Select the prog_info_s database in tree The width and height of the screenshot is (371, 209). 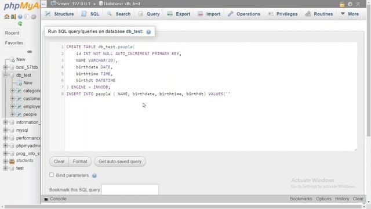tap(28, 153)
